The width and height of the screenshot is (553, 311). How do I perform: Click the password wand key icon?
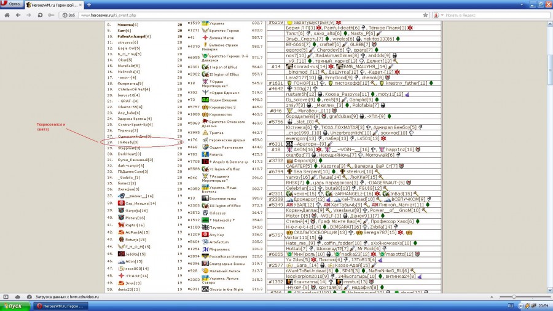[x=51, y=15]
